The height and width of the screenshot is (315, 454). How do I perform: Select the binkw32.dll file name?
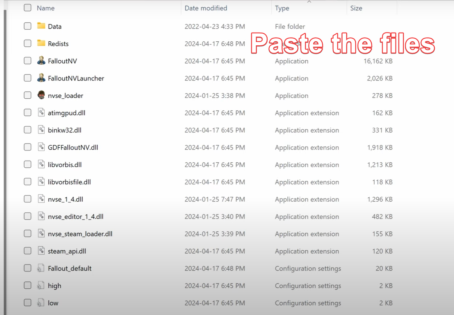point(65,130)
